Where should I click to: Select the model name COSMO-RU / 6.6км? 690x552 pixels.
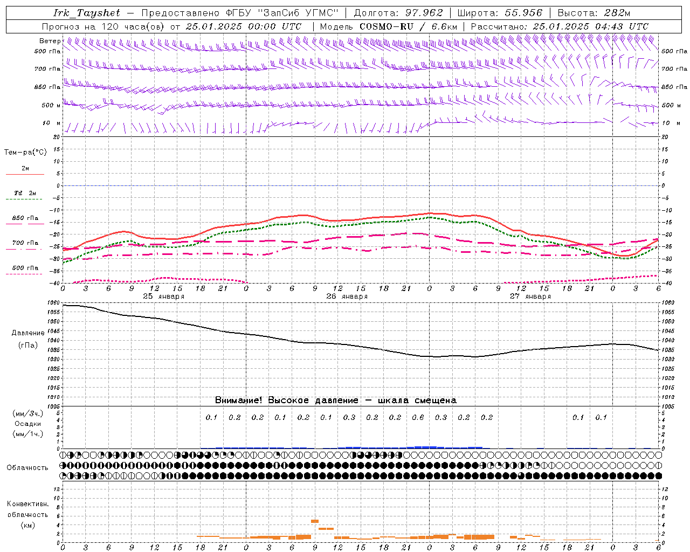pos(409,26)
